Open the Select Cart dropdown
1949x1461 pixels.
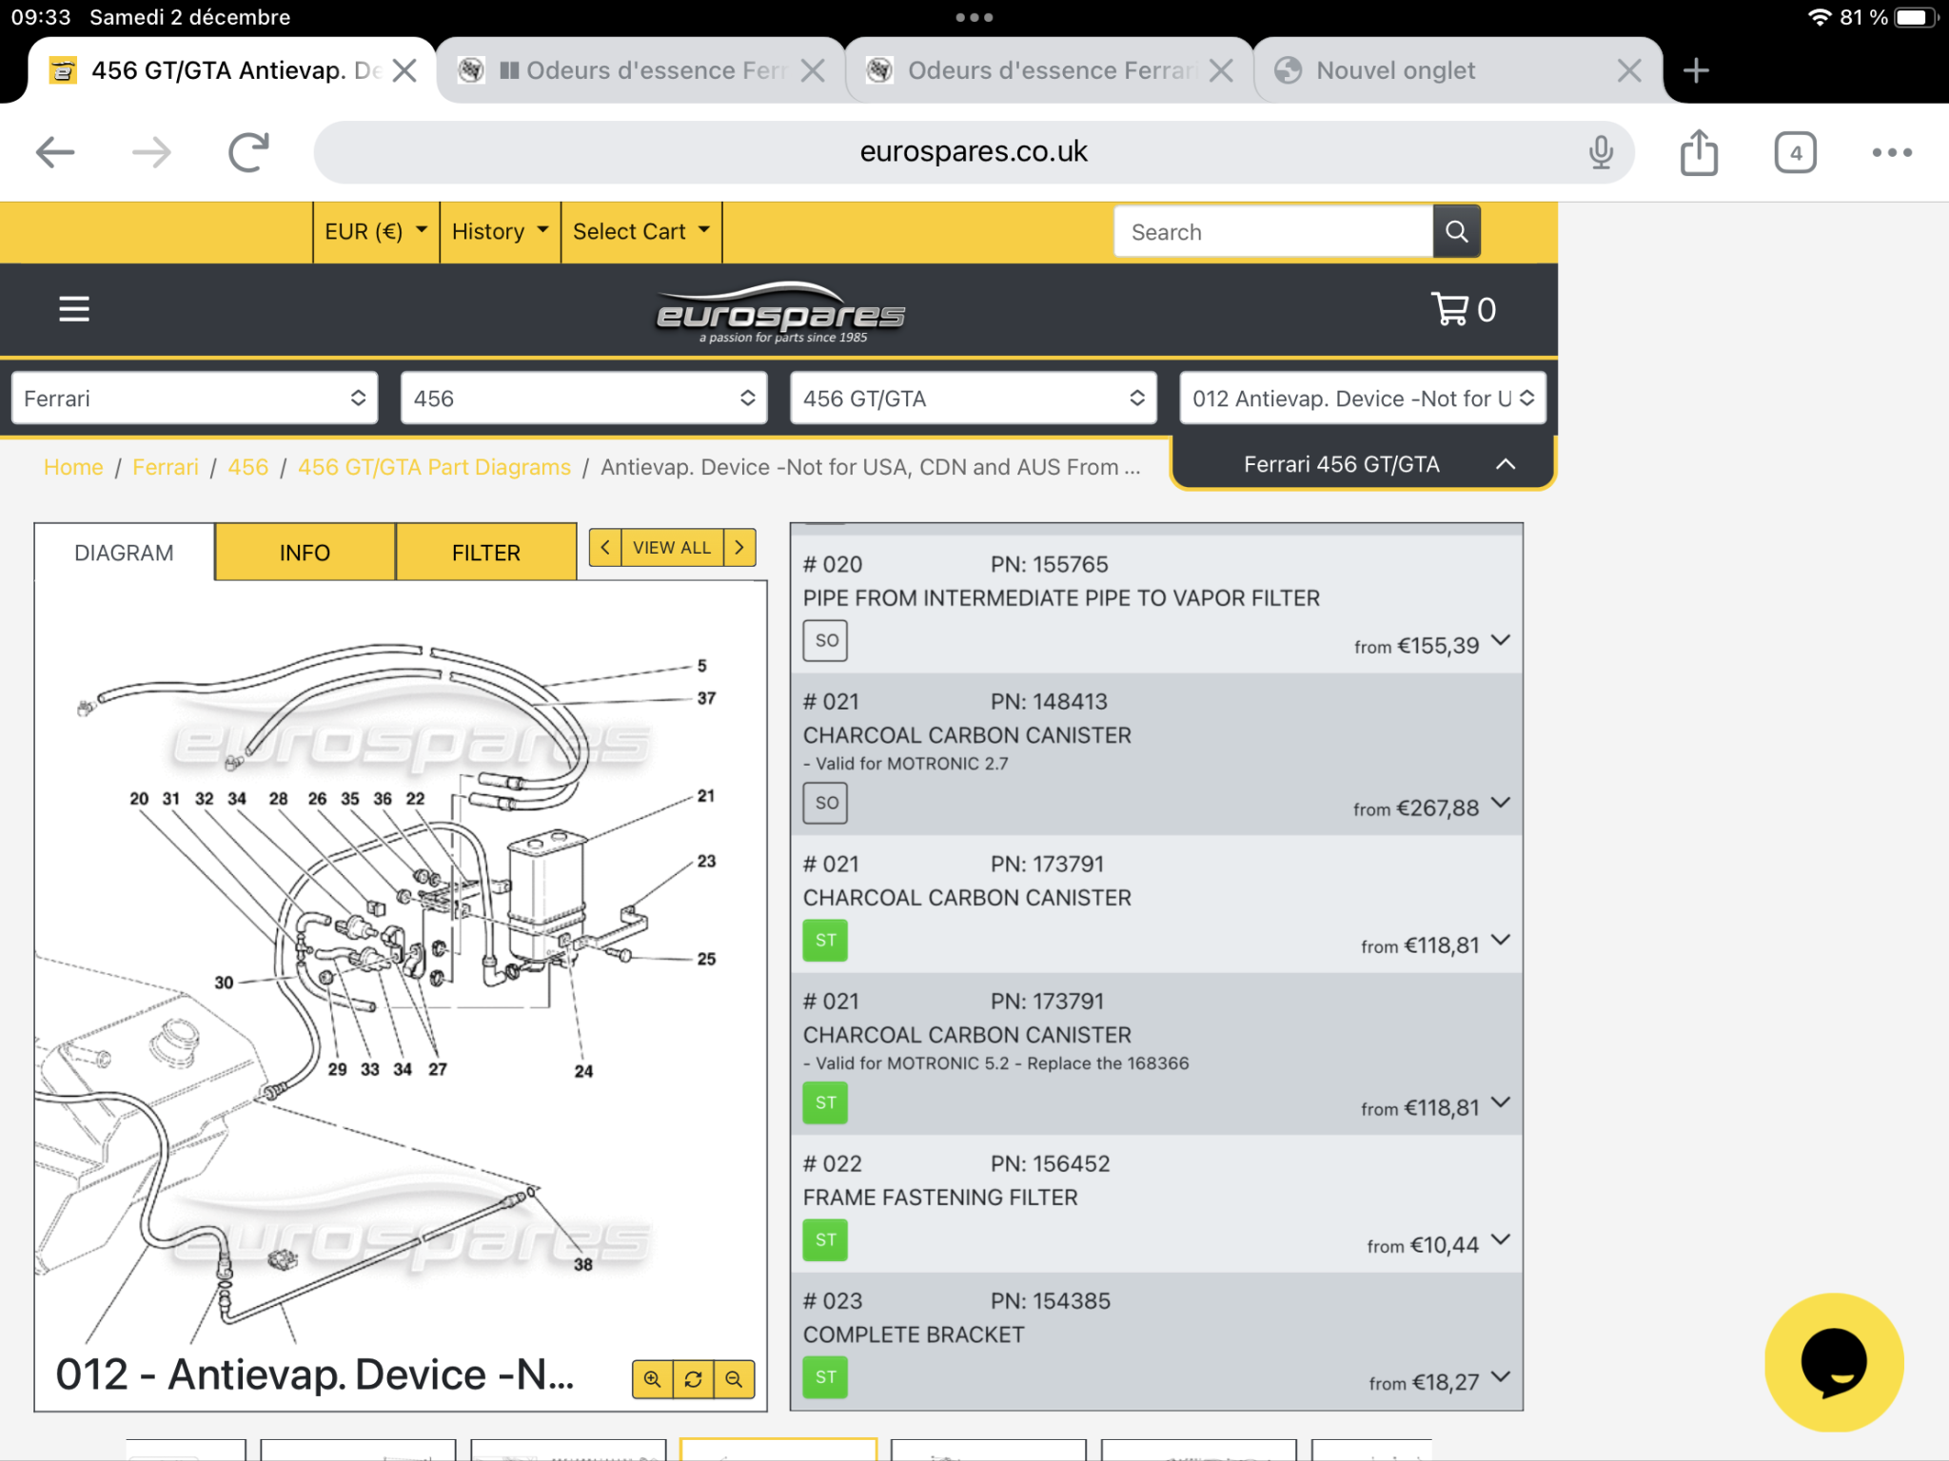[x=641, y=231]
